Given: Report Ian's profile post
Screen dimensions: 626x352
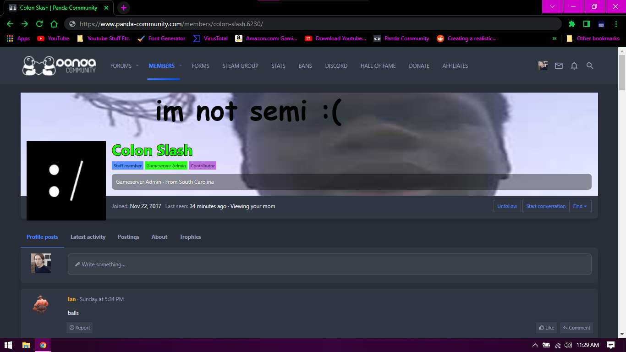Looking at the screenshot, I should (x=79, y=327).
